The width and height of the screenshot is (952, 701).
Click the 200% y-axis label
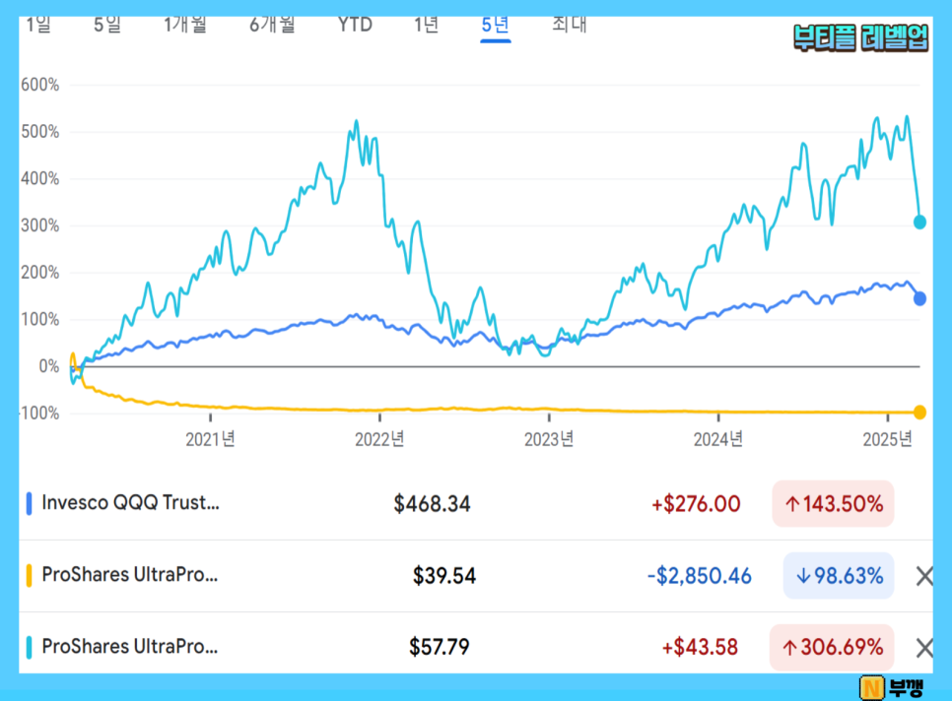click(x=40, y=273)
